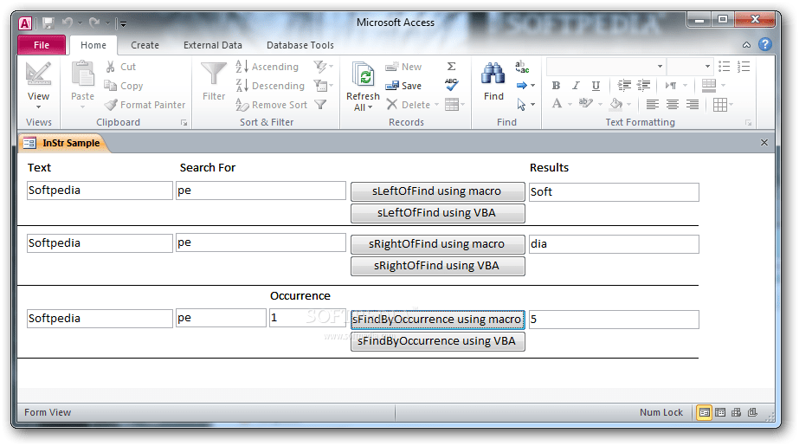
Task: Click the Undo icon in Quick Access toolbar
Action: pyautogui.click(x=68, y=23)
